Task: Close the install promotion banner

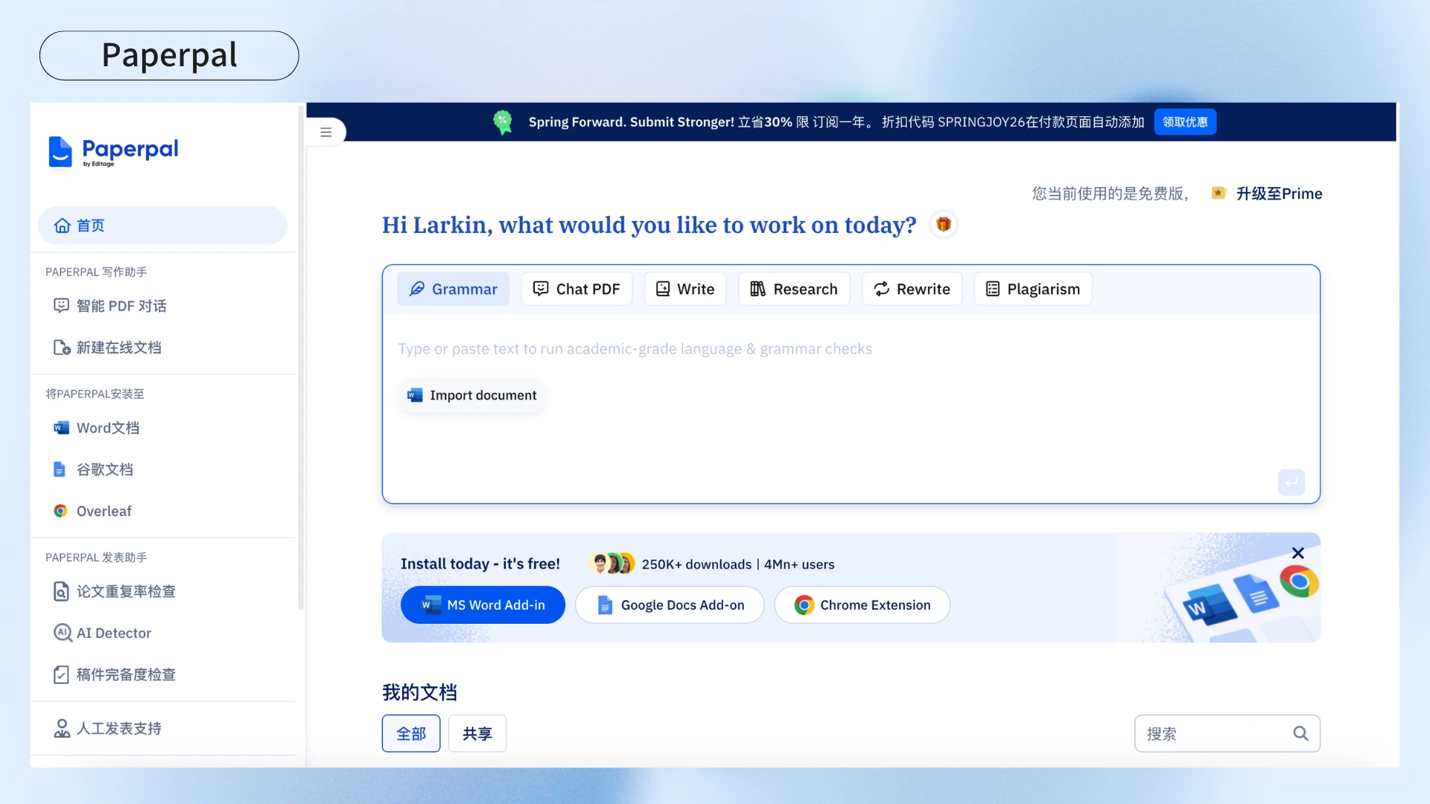Action: [1297, 553]
